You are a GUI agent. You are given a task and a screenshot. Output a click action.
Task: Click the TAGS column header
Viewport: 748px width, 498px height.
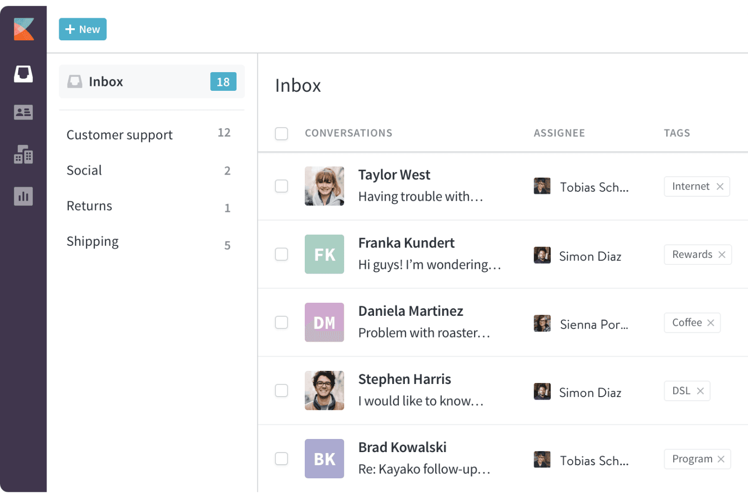(677, 133)
